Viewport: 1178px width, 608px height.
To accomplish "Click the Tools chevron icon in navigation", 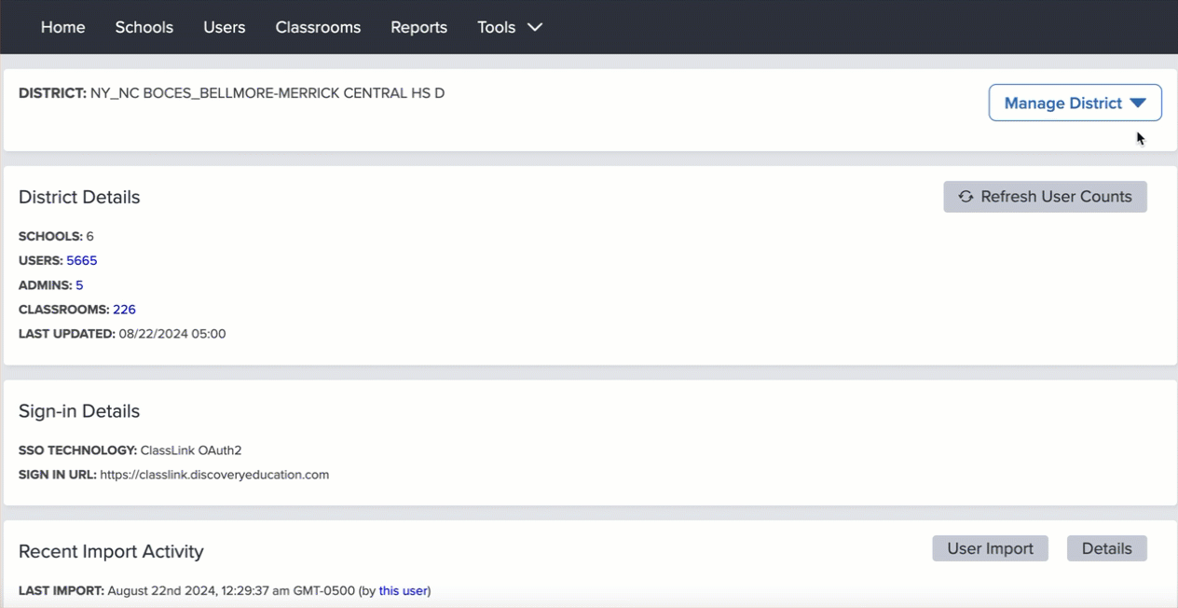I will coord(534,27).
